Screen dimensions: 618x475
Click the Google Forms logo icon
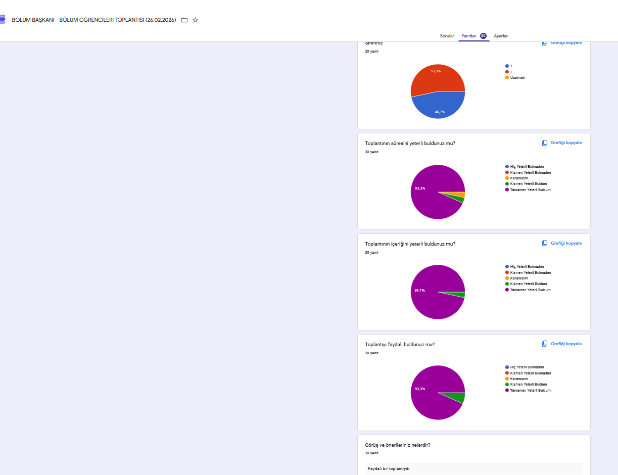(x=2, y=20)
